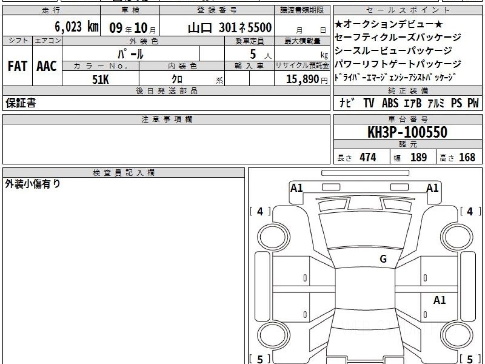The width and height of the screenshot is (485, 364).
Task: Select the 登録番号 header
Action: pyautogui.click(x=217, y=11)
